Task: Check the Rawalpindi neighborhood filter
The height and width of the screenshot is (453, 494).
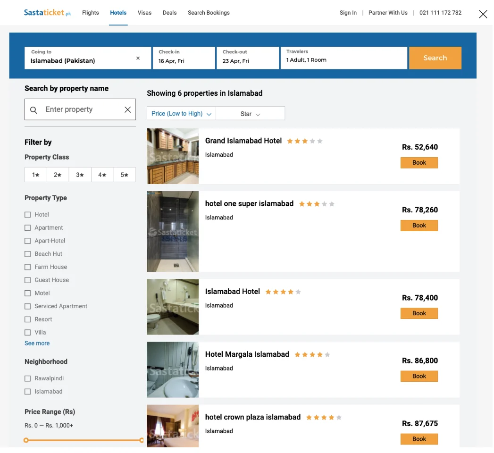Action: pyautogui.click(x=28, y=378)
